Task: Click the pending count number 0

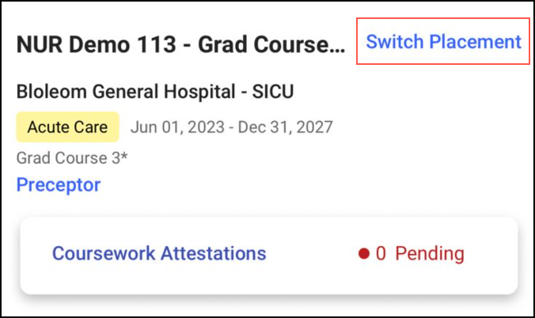Action: (381, 254)
